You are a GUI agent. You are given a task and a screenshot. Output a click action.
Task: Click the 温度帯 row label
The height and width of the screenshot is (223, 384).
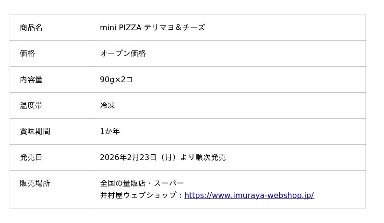pos(31,106)
